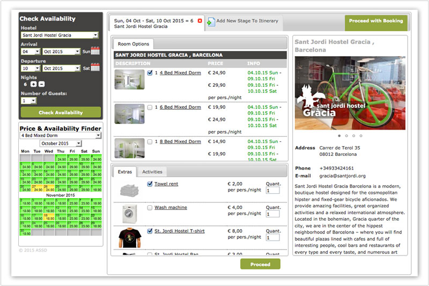
Task: Check the Wash machine extra
Action: (150, 208)
